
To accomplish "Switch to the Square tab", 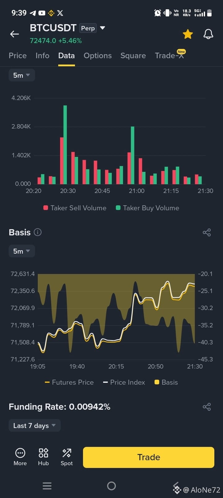I will click(x=133, y=55).
